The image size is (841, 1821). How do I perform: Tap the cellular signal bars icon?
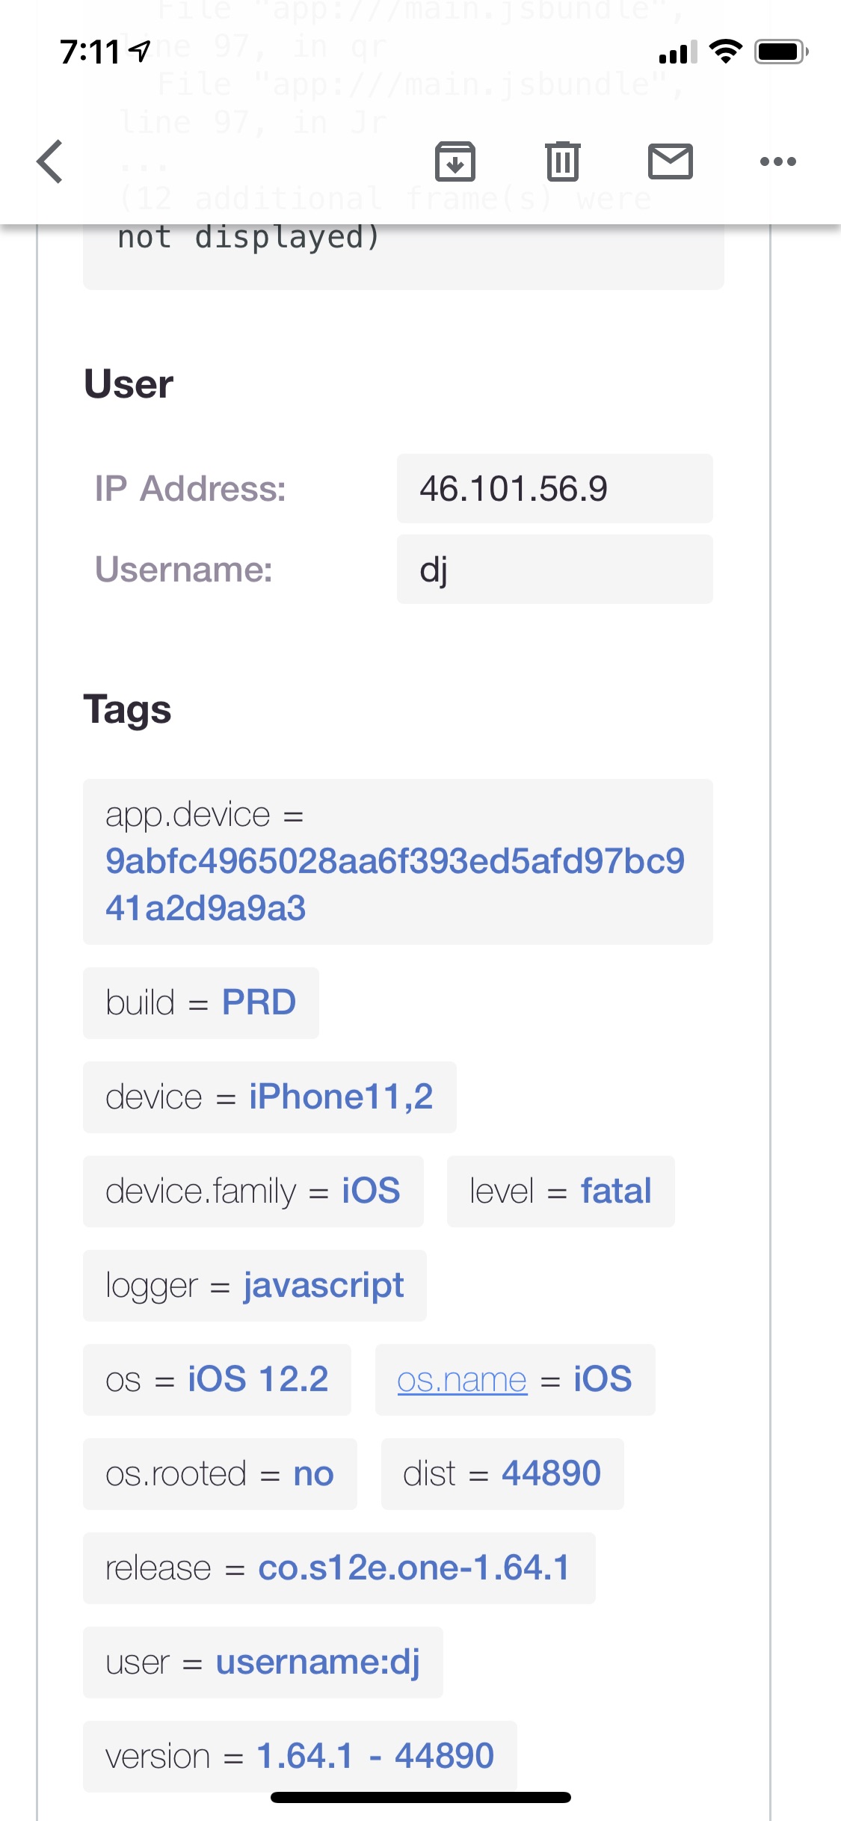coord(678,53)
